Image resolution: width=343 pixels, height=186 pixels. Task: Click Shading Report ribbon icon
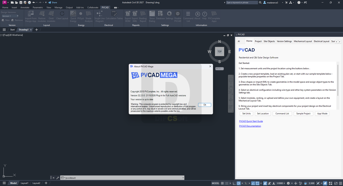coord(143,16)
